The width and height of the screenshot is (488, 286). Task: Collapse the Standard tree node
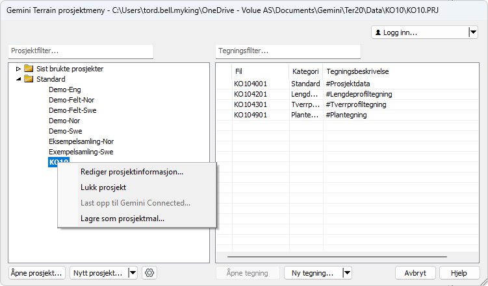[18, 79]
